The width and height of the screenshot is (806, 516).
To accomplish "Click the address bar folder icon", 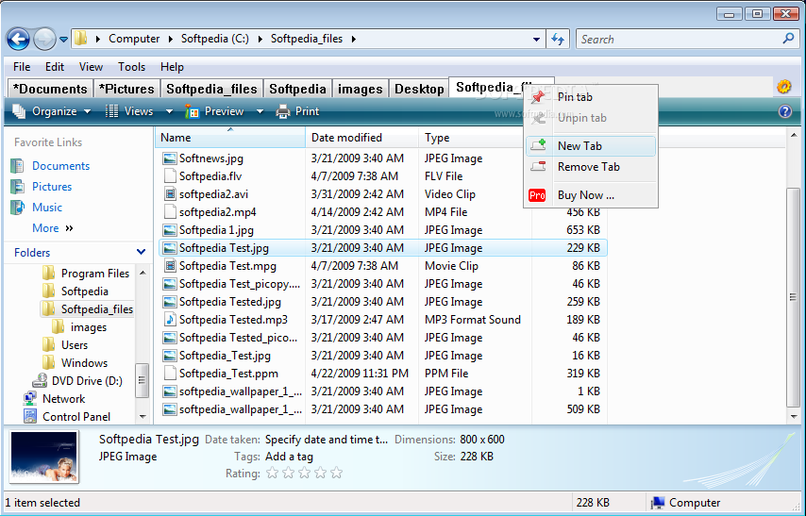I will pyautogui.click(x=80, y=39).
